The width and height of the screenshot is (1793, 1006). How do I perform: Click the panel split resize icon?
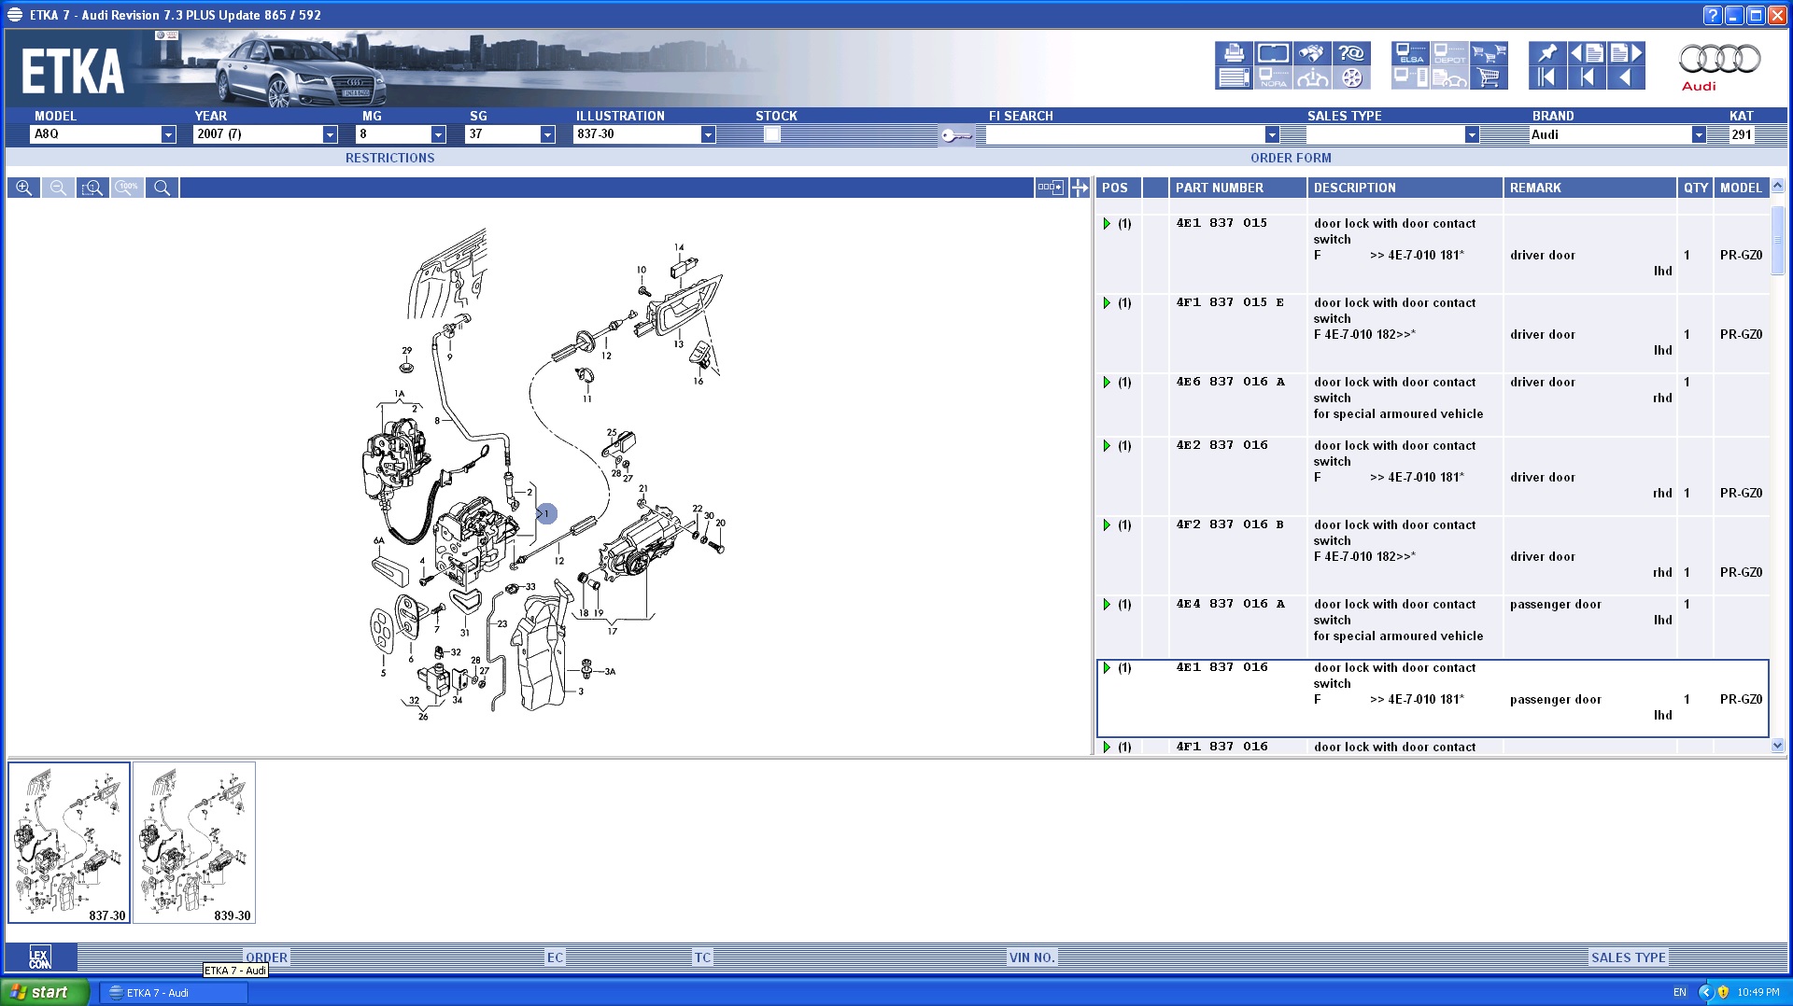[x=1080, y=188]
